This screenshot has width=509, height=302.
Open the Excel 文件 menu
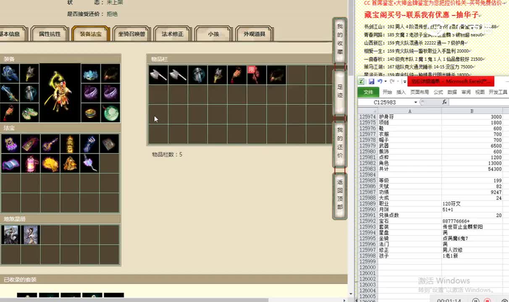pyautogui.click(x=368, y=92)
